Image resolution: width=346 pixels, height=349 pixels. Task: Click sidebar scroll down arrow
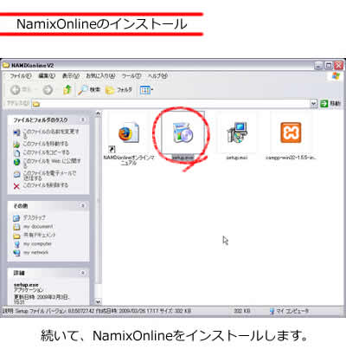click(x=98, y=301)
